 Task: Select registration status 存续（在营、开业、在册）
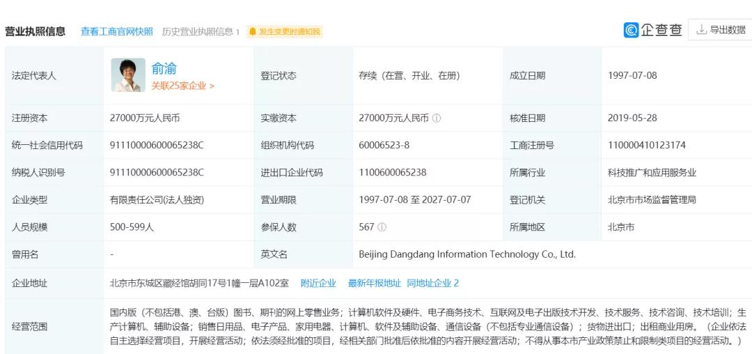(x=409, y=75)
